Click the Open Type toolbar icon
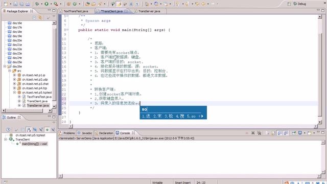 click(x=87, y=4)
